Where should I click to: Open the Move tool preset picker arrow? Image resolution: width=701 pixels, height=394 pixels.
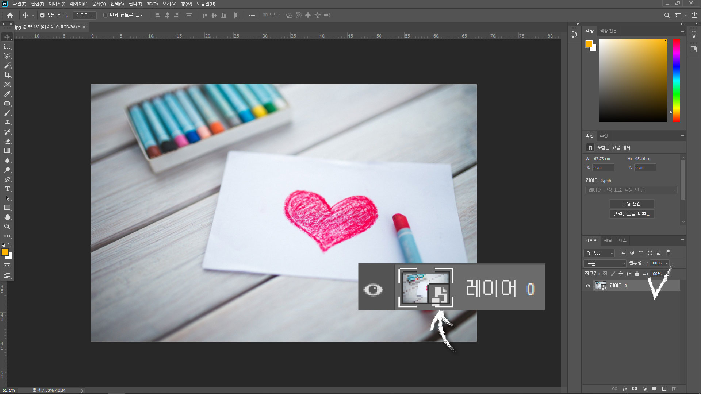click(x=33, y=15)
